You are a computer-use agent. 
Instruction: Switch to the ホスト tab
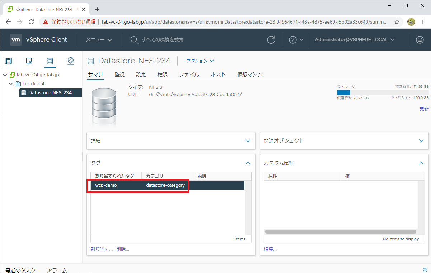218,75
